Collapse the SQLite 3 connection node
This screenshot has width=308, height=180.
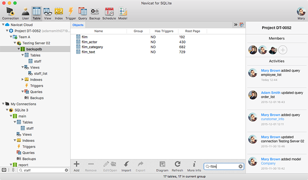tap(7, 110)
